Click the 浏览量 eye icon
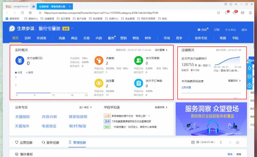Screen dimensions: 257x157 click(x=99, y=83)
